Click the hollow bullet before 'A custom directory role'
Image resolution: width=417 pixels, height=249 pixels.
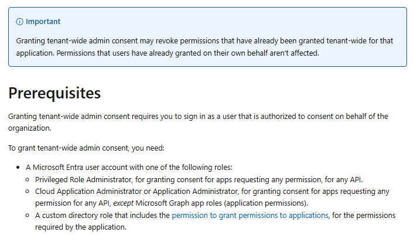click(28, 216)
